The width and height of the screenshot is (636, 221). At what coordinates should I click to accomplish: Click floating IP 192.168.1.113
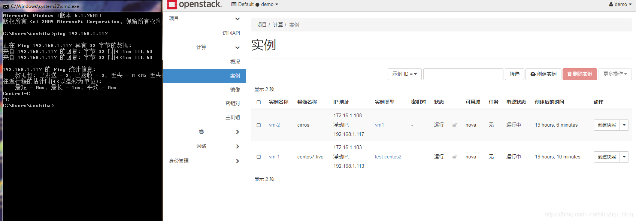point(349,166)
